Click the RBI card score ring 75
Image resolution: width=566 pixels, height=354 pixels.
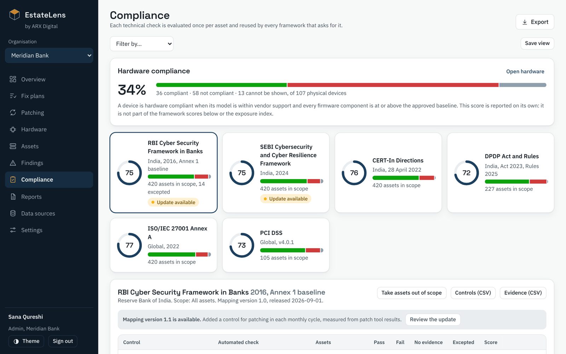click(x=129, y=173)
